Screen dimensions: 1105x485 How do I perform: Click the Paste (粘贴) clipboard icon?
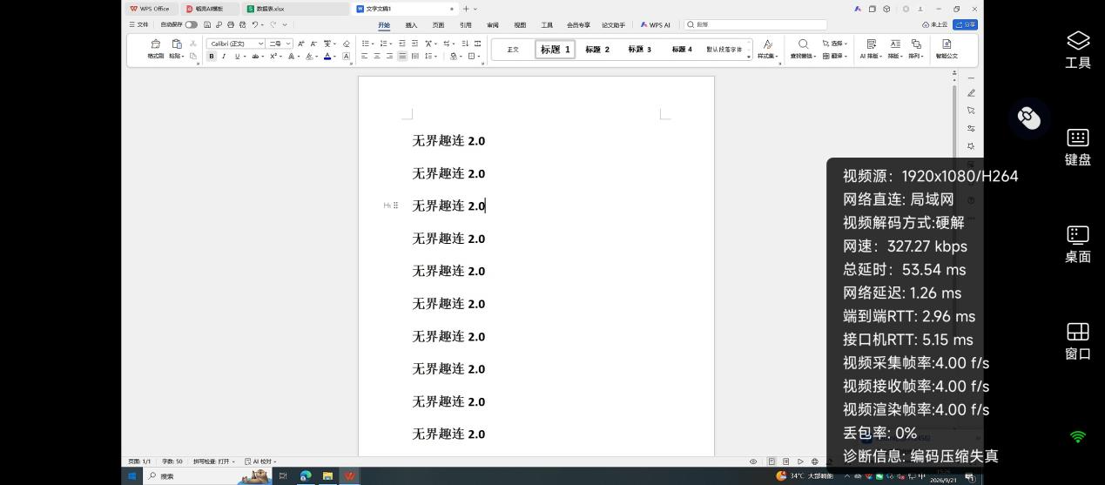pyautogui.click(x=177, y=44)
